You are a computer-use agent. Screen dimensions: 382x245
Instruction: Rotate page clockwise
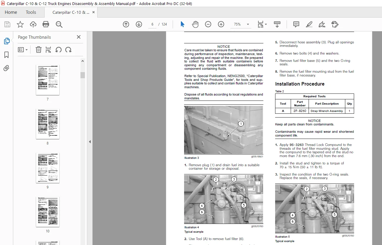tap(68, 50)
